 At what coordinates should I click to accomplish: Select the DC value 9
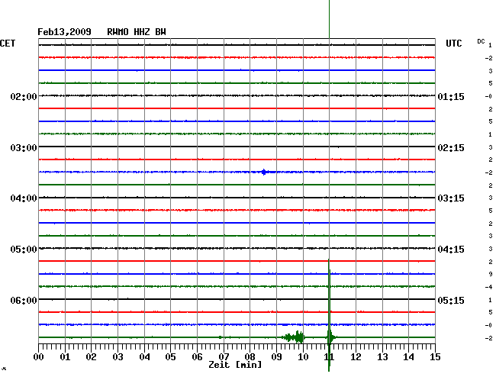click(491, 275)
